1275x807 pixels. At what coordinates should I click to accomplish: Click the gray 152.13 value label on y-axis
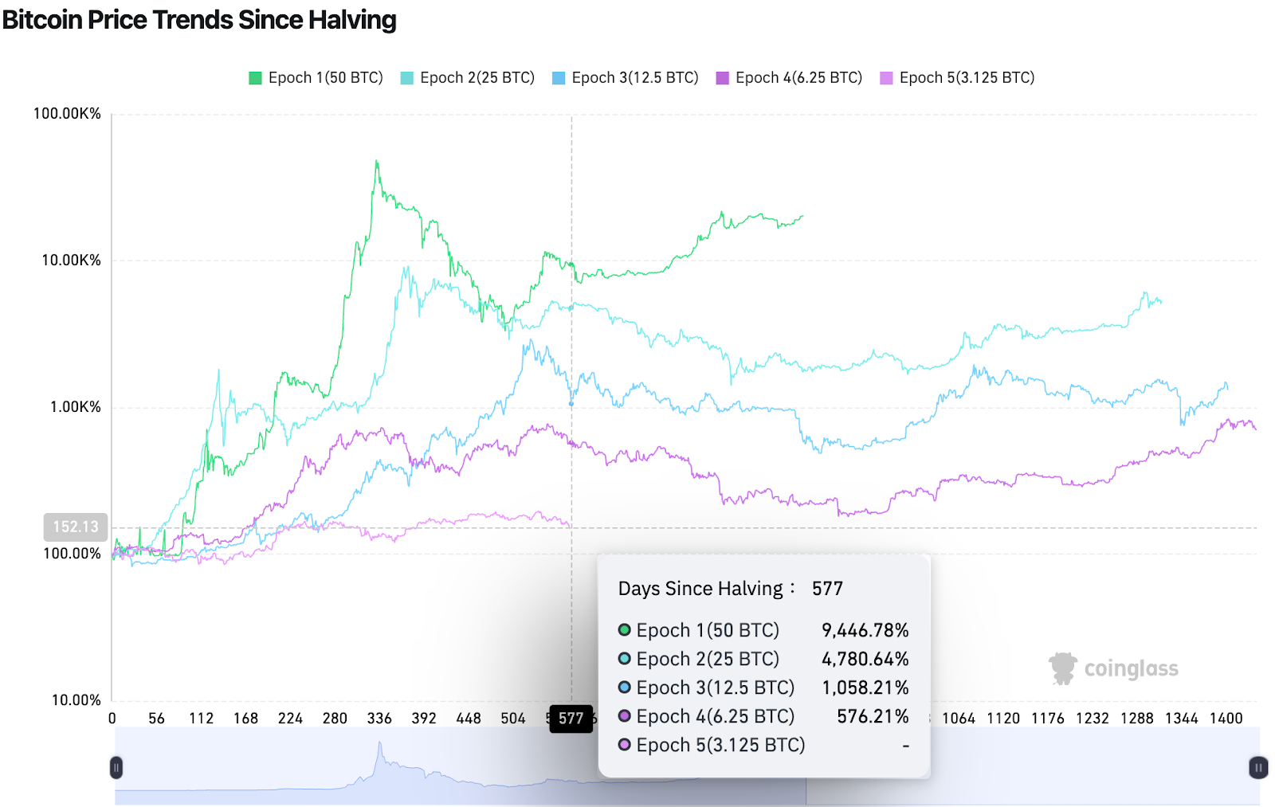point(76,527)
